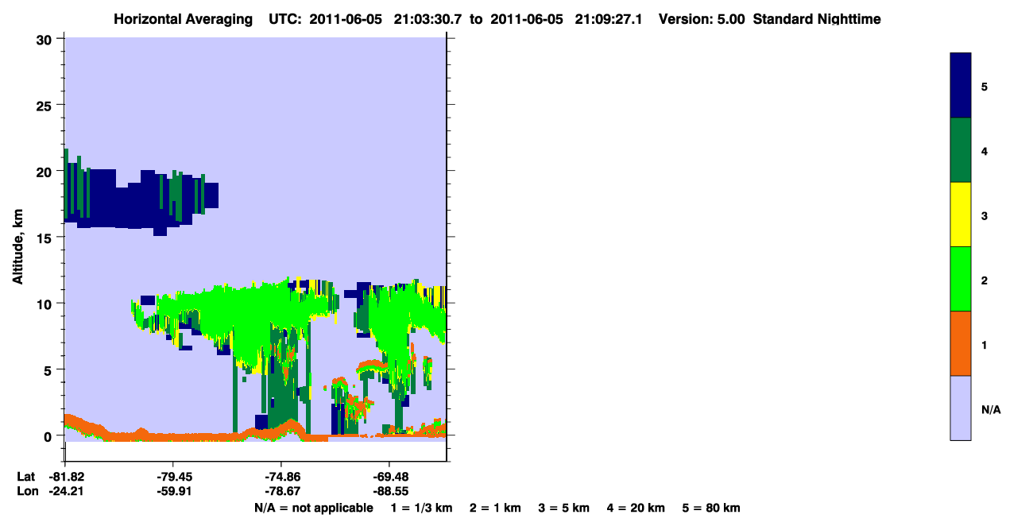Click the latitude value '-81.82'
Image resolution: width=1033 pixels, height=530 pixels.
coord(67,477)
